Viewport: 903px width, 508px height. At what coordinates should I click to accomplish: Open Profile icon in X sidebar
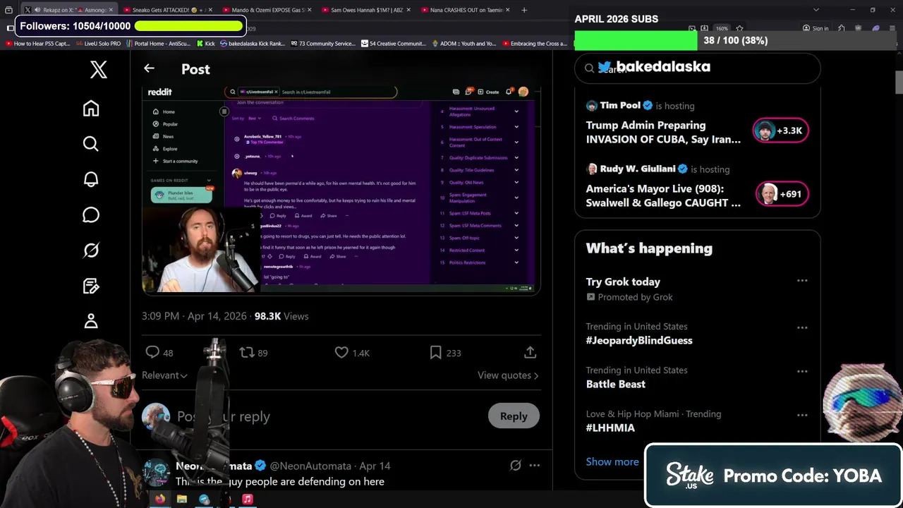91,321
